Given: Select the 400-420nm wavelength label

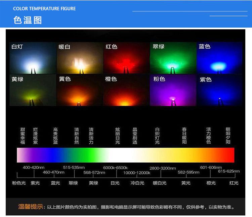Looking at the screenshot, I should point(33,168).
